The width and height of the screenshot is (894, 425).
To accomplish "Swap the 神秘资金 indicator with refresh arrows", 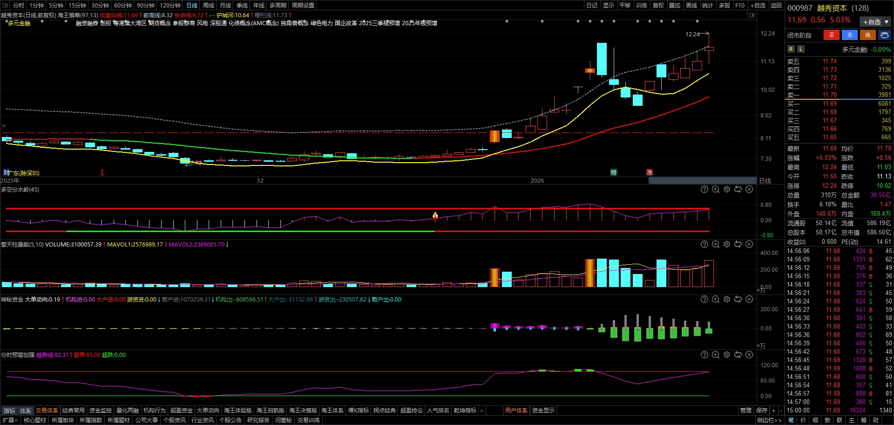I will point(738,299).
